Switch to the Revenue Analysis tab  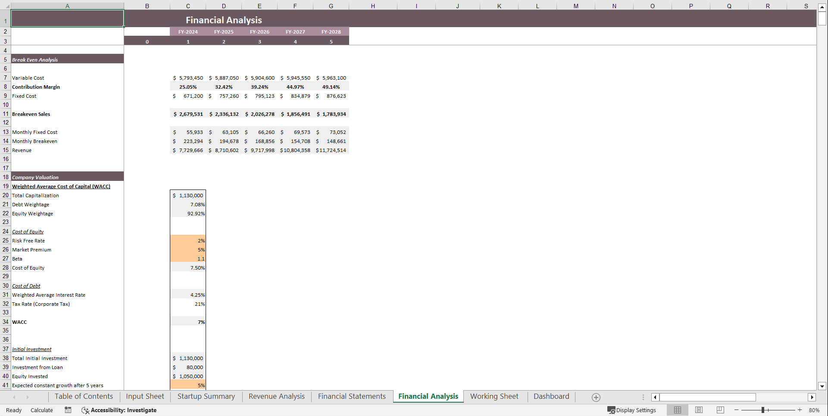pos(276,396)
